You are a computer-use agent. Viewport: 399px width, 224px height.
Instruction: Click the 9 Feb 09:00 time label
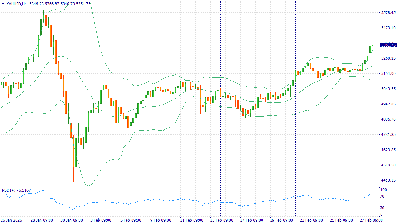click(161, 220)
